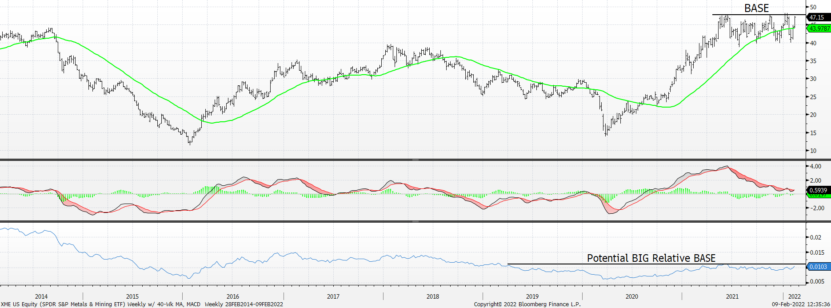The image size is (831, 308).
Task: Select the 0.015 relative axis value
Action: 817,252
